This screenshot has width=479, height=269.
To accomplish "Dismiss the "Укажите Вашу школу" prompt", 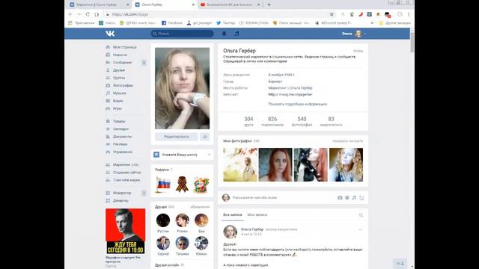I will (x=210, y=155).
